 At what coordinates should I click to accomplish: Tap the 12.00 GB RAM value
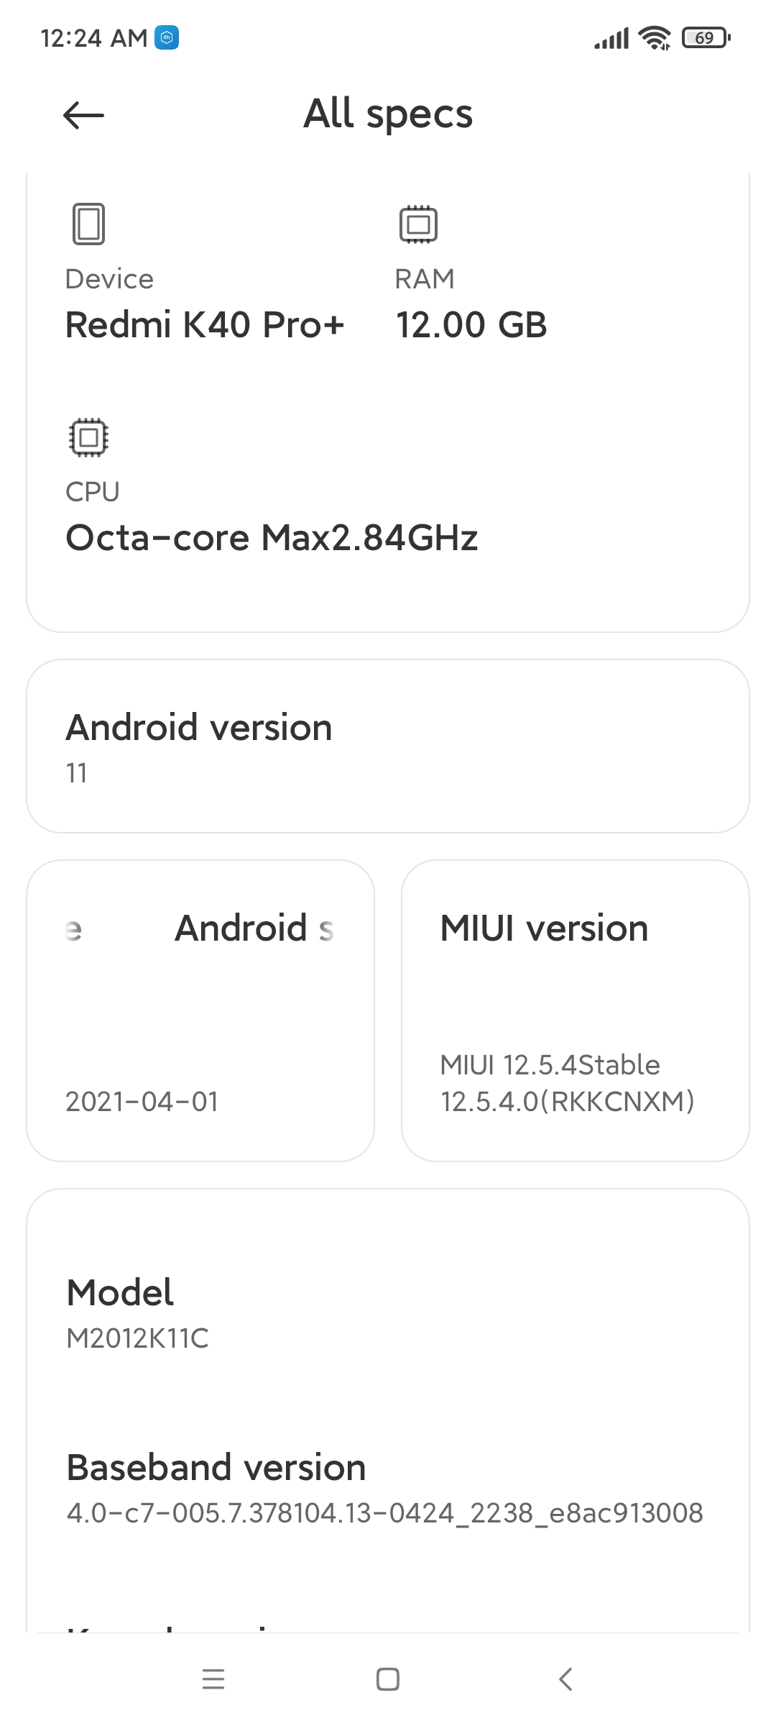[471, 325]
